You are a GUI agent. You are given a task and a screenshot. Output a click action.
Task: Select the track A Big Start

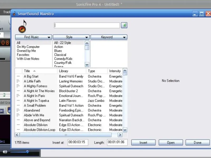tap(31, 76)
